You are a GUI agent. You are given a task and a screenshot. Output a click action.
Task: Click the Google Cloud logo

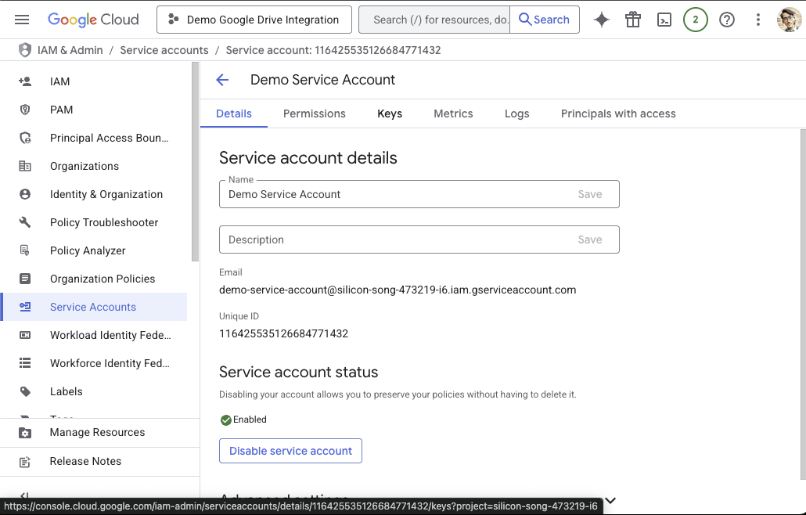(93, 20)
